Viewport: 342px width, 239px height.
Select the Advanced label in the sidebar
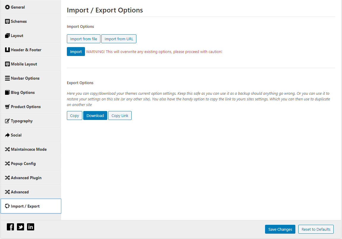pyautogui.click(x=20, y=192)
